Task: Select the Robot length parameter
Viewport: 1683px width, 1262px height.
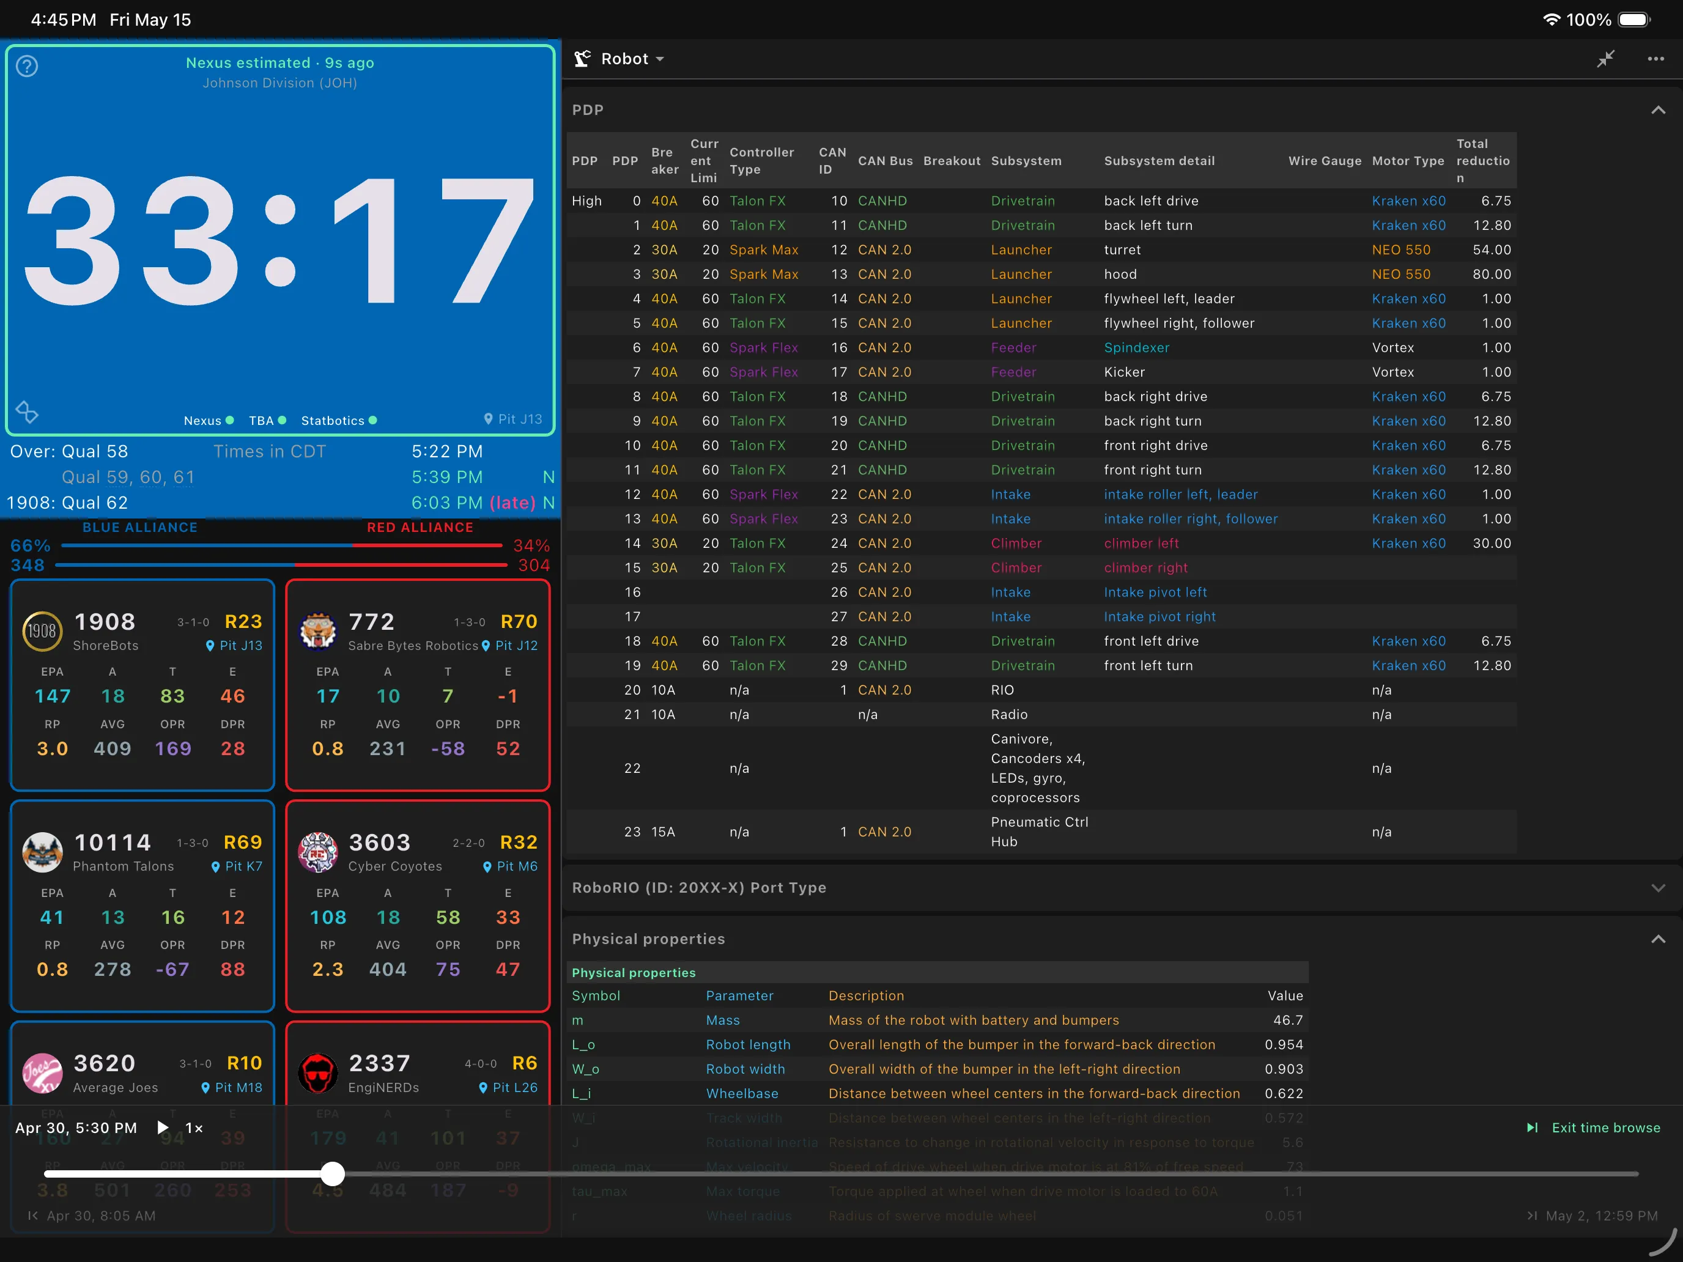Action: pos(748,1044)
